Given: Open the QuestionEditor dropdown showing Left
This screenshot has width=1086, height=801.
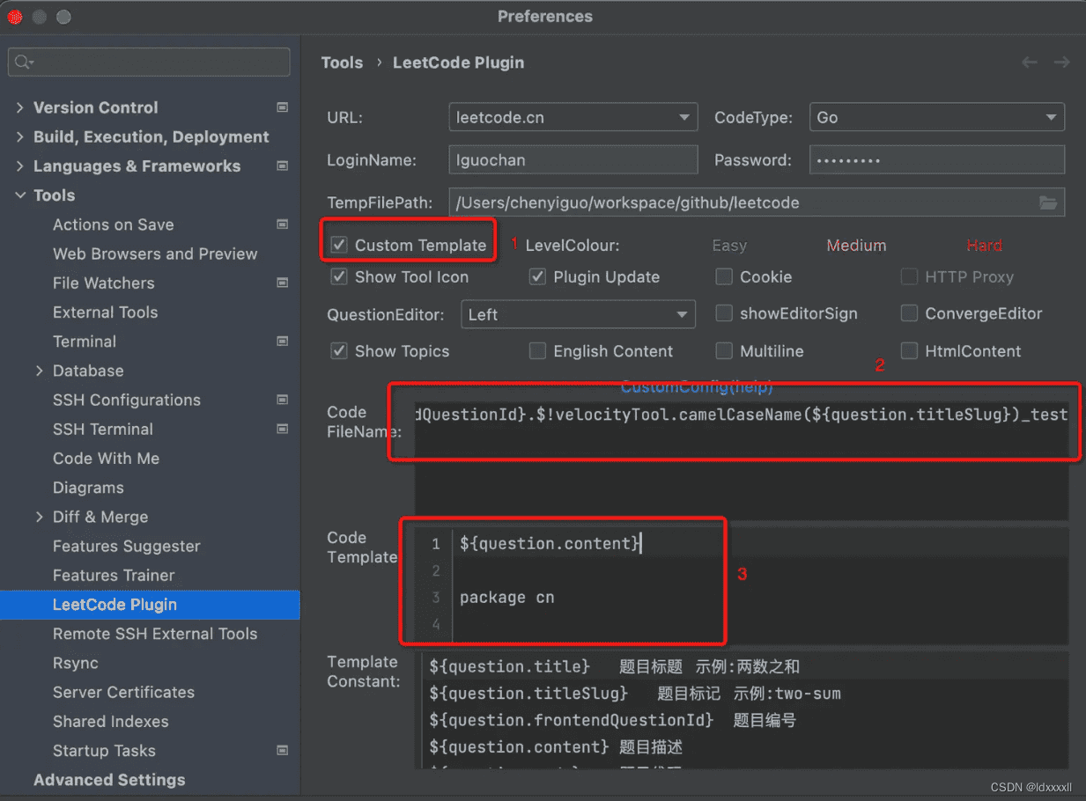Looking at the screenshot, I should pyautogui.click(x=578, y=314).
